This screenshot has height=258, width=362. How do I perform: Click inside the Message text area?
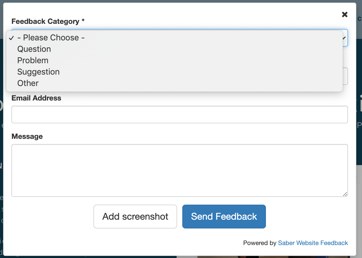179,170
